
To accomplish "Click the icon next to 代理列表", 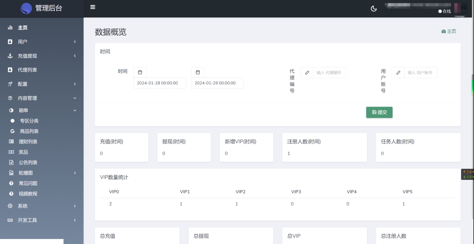I will coord(10,70).
